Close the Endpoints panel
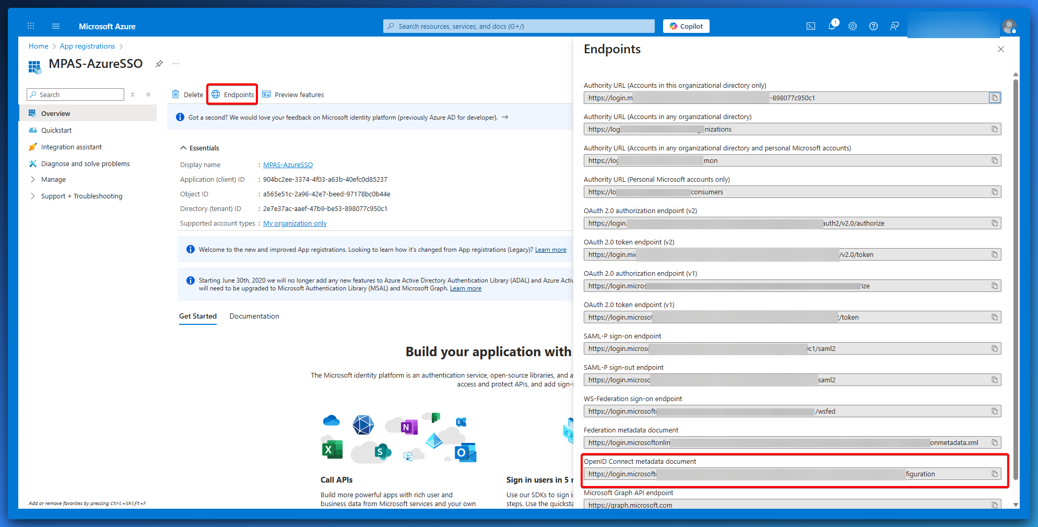The image size is (1038, 527). pos(1000,49)
